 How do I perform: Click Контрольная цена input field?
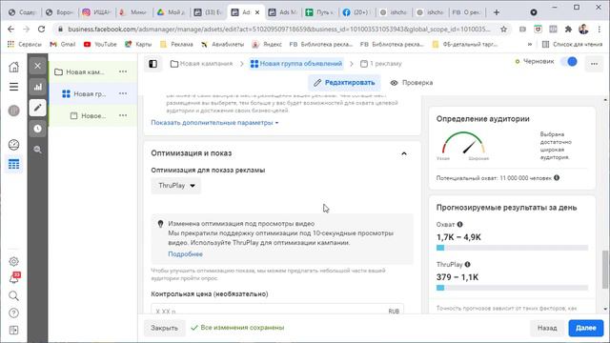tap(277, 310)
